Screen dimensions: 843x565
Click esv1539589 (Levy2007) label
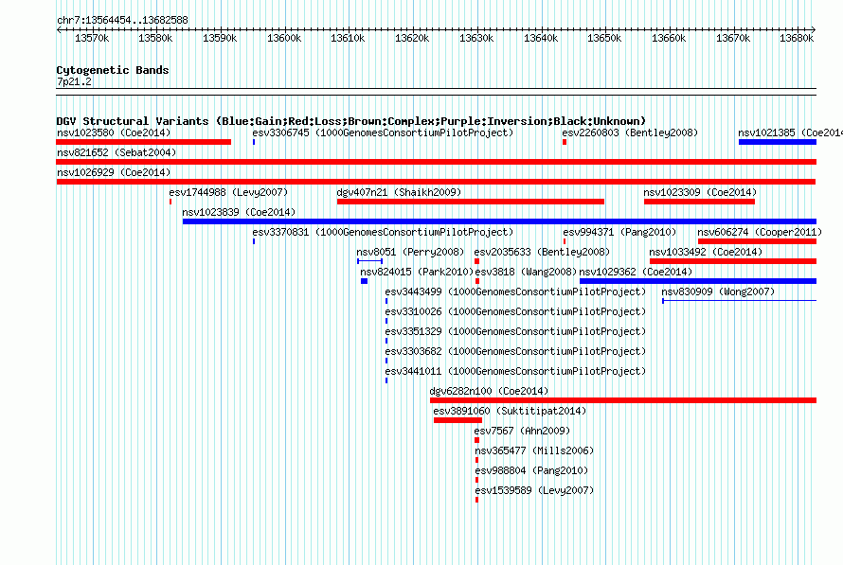(x=534, y=490)
